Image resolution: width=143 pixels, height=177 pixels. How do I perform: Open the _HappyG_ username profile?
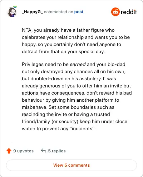coord(32,12)
